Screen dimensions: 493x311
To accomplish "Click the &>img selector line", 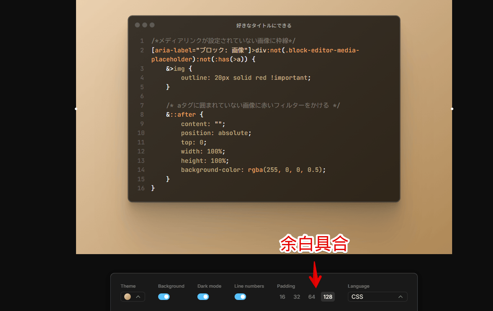I will point(179,69).
